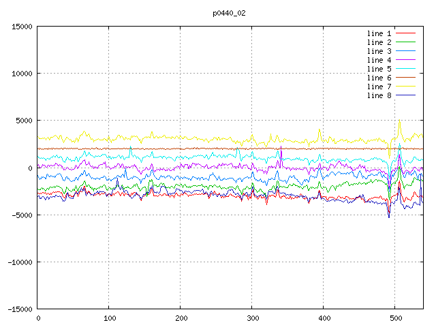
Task: Click the x-axis tick label 500
Action: click(395, 318)
